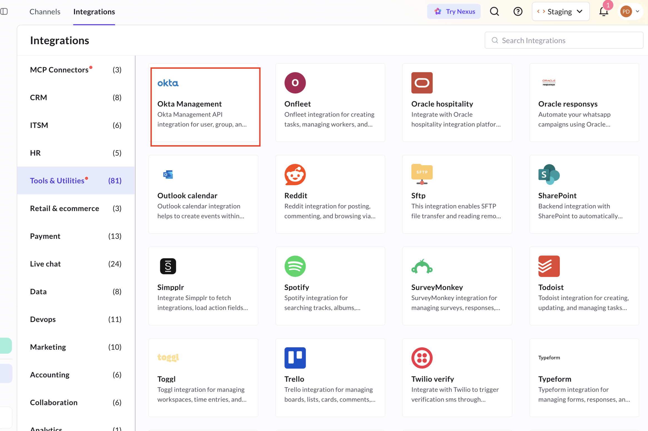Open the Okta Management title
Viewport: 648px width, 431px height.
pyautogui.click(x=189, y=104)
